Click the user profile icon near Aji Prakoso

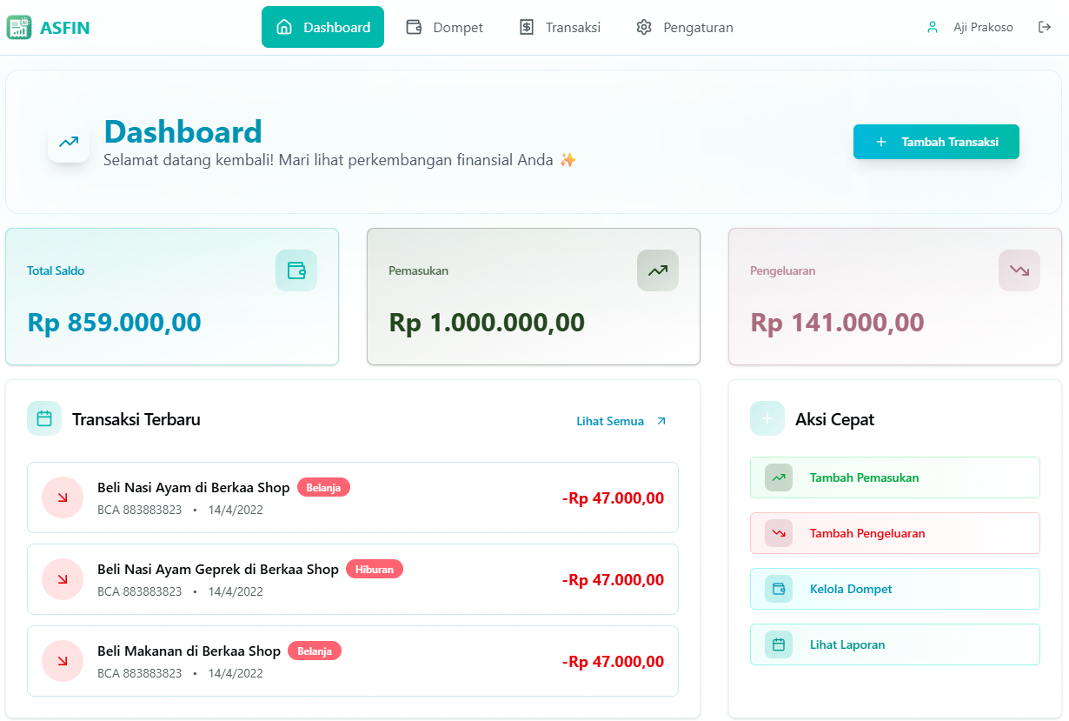pyautogui.click(x=933, y=27)
